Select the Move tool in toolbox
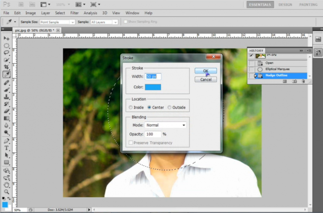 click(7, 38)
